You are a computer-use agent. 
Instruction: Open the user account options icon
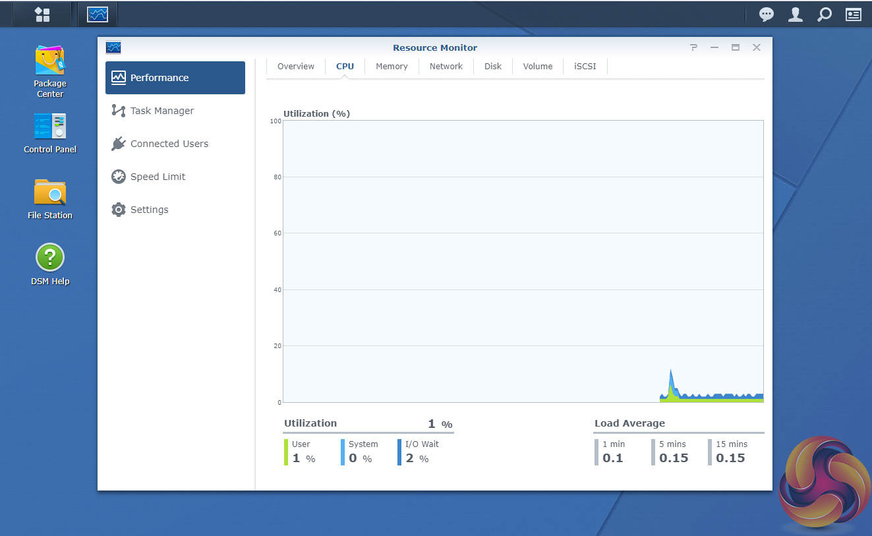[796, 15]
